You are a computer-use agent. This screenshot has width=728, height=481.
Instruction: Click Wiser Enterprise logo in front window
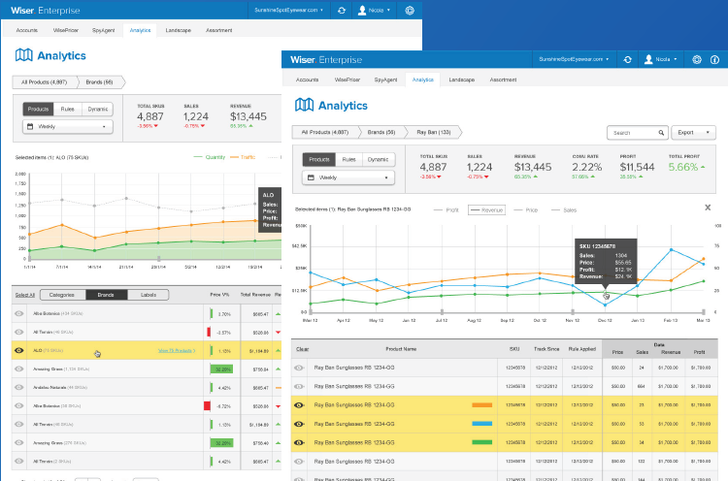point(326,60)
